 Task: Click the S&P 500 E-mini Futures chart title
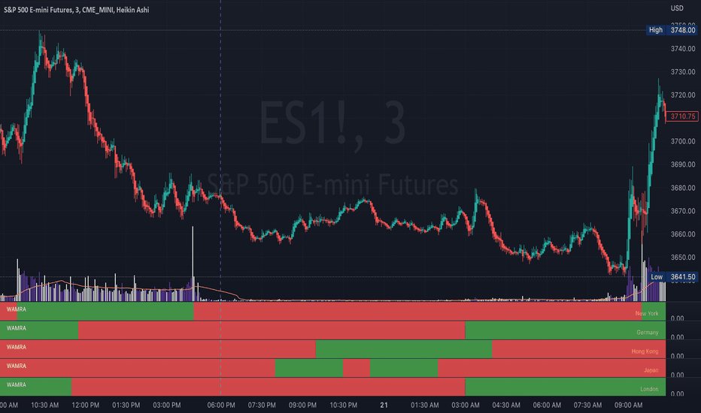[77, 10]
